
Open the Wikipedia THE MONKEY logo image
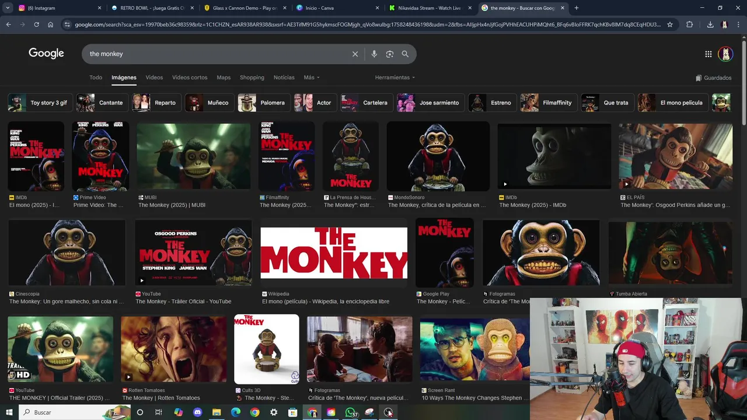334,253
